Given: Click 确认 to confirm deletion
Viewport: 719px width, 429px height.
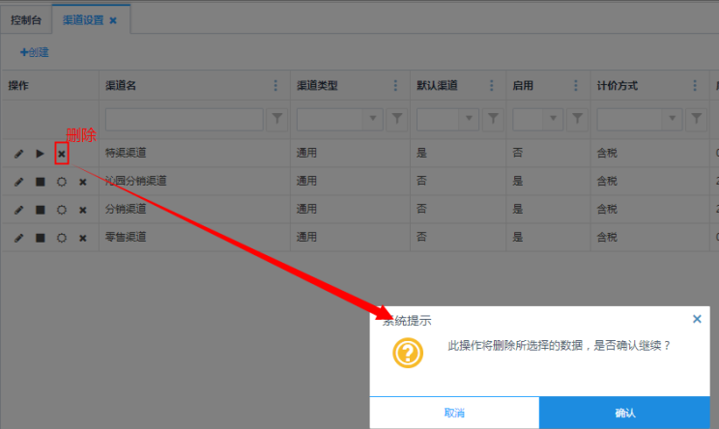Looking at the screenshot, I should coord(627,413).
